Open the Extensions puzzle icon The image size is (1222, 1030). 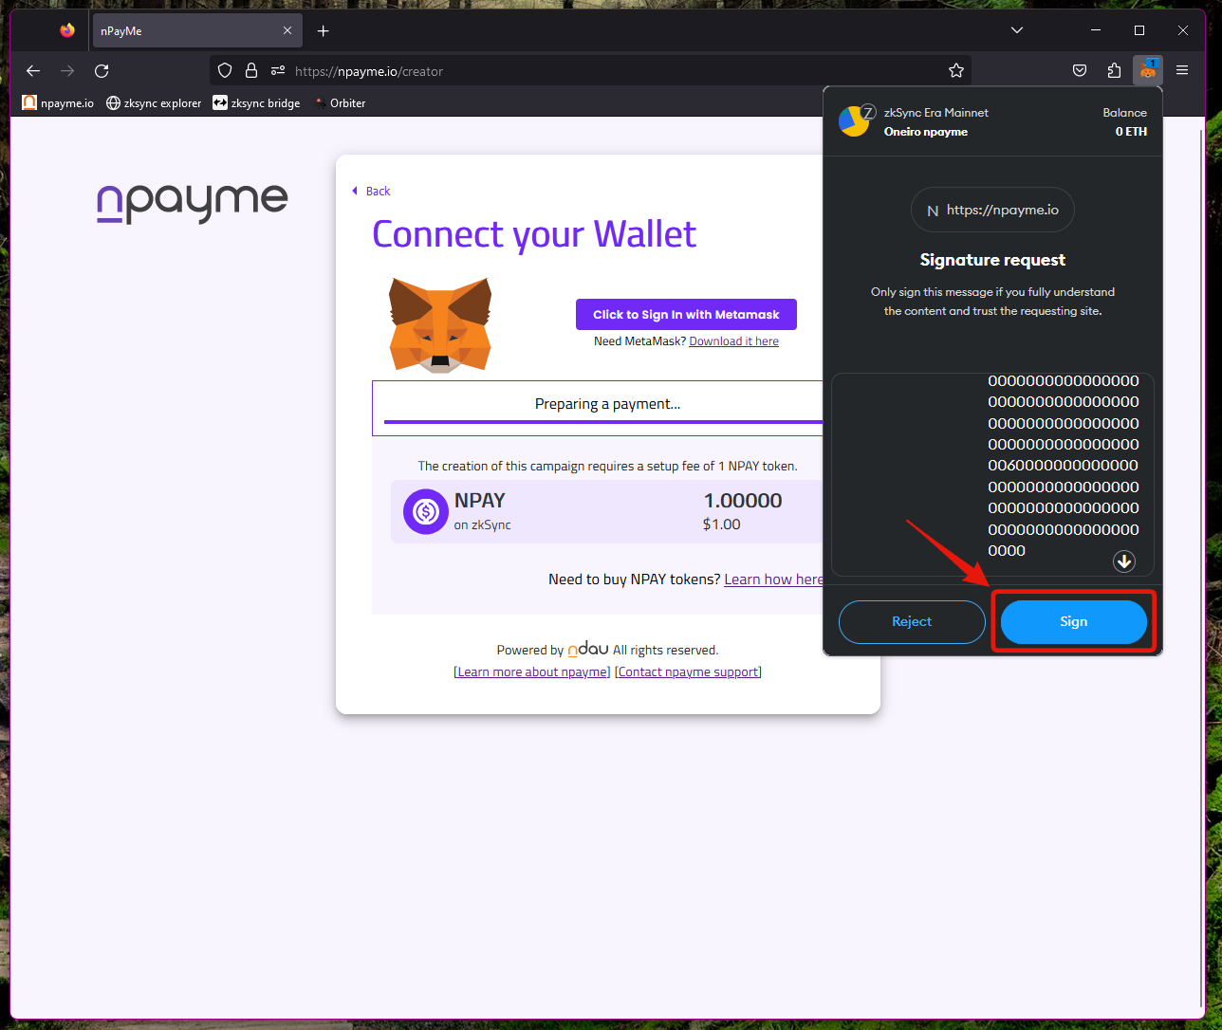click(1115, 70)
